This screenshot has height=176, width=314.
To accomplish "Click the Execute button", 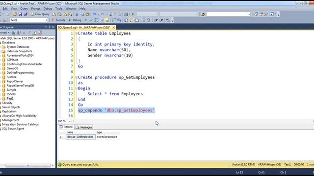I will coord(58,20).
